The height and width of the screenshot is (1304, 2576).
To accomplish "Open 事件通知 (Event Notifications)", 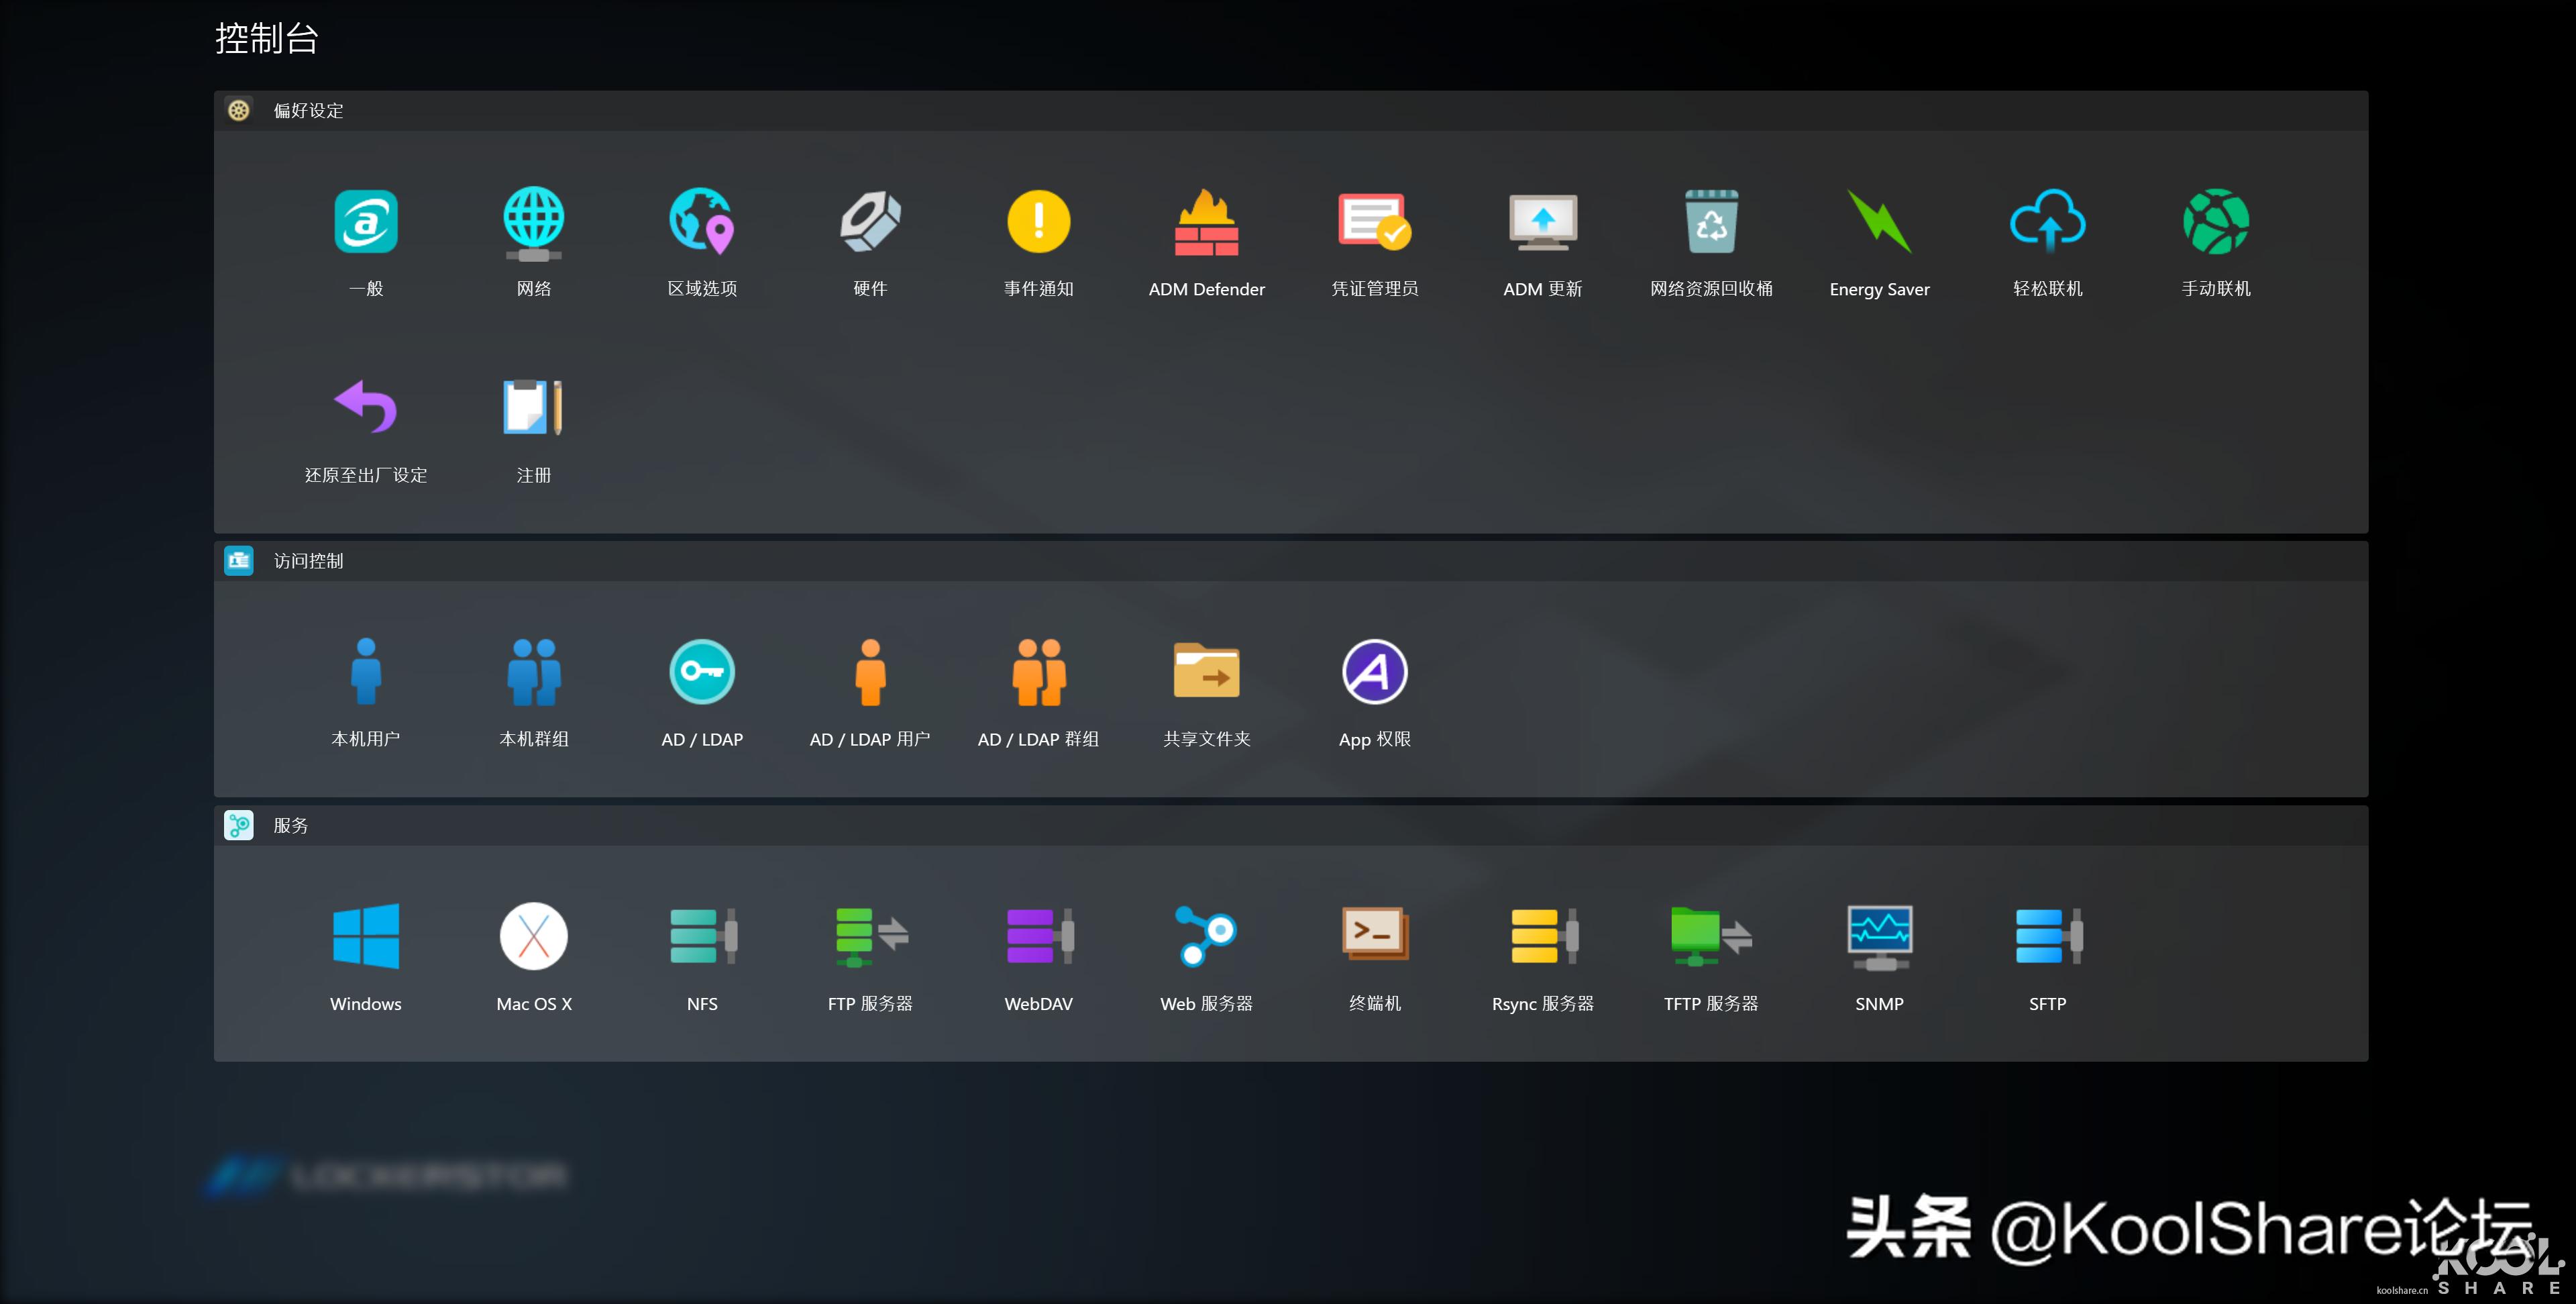I will pos(1038,240).
